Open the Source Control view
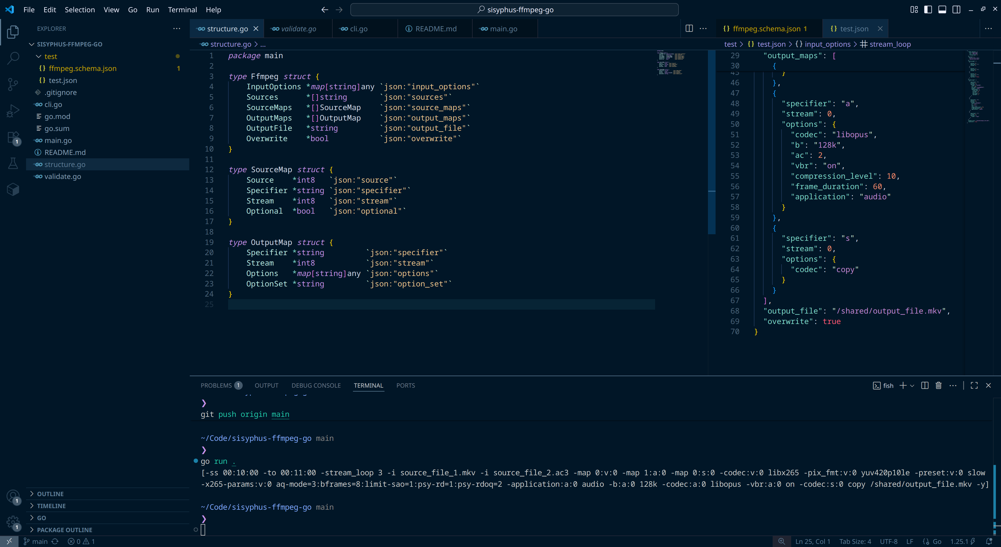1001x547 pixels. pyautogui.click(x=13, y=84)
